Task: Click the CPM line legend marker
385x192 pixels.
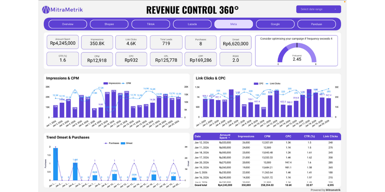Action: click(123, 83)
